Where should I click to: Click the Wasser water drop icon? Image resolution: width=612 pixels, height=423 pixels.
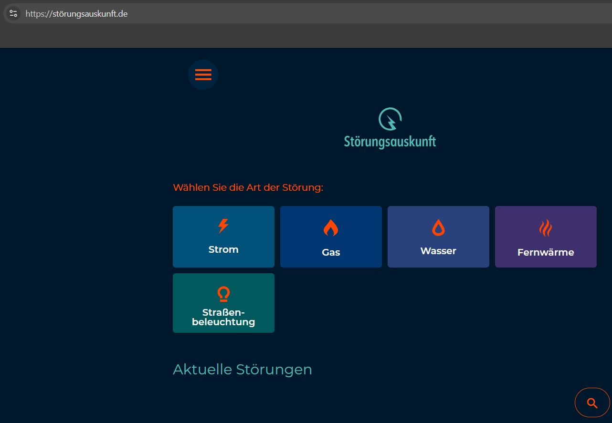click(438, 227)
